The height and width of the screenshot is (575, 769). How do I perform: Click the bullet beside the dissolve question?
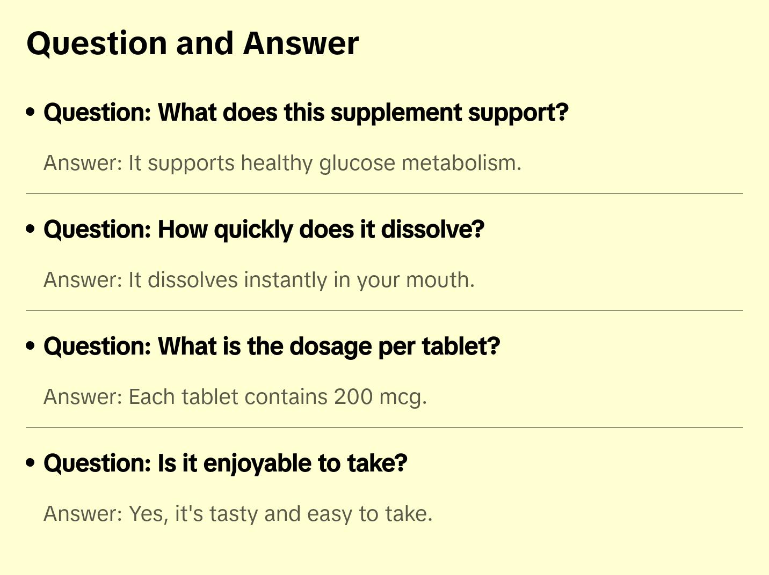pos(31,230)
